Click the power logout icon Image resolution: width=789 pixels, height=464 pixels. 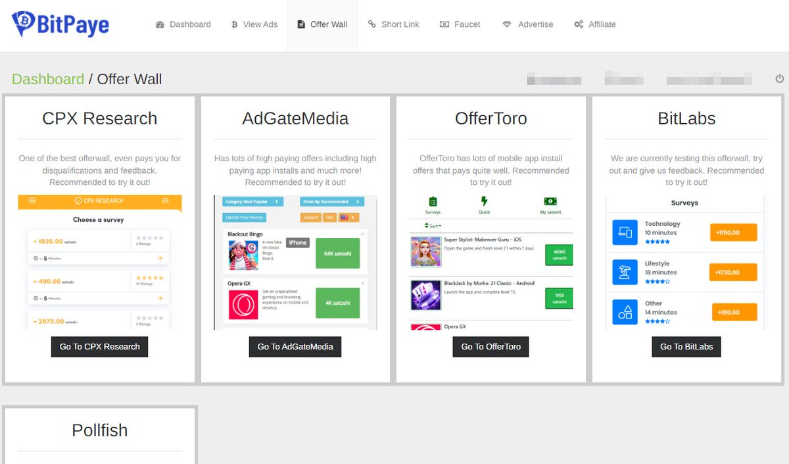click(x=779, y=79)
